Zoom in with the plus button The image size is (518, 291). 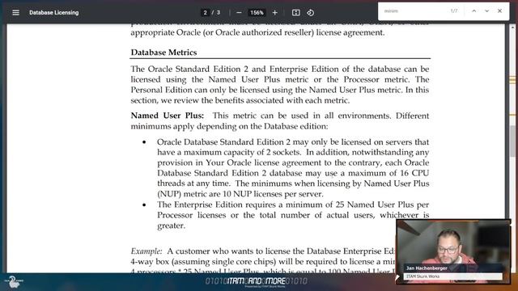pos(275,13)
